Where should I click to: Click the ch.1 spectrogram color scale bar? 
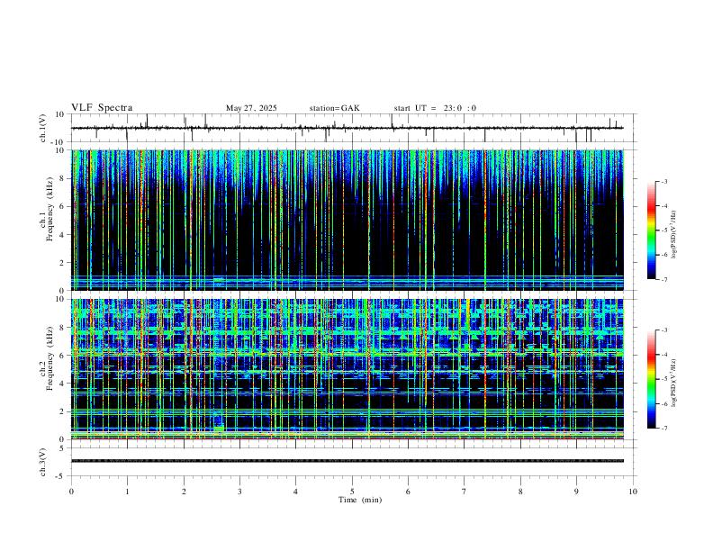651,230
